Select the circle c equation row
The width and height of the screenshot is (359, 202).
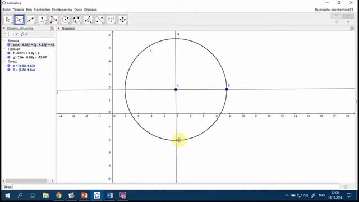34,45
